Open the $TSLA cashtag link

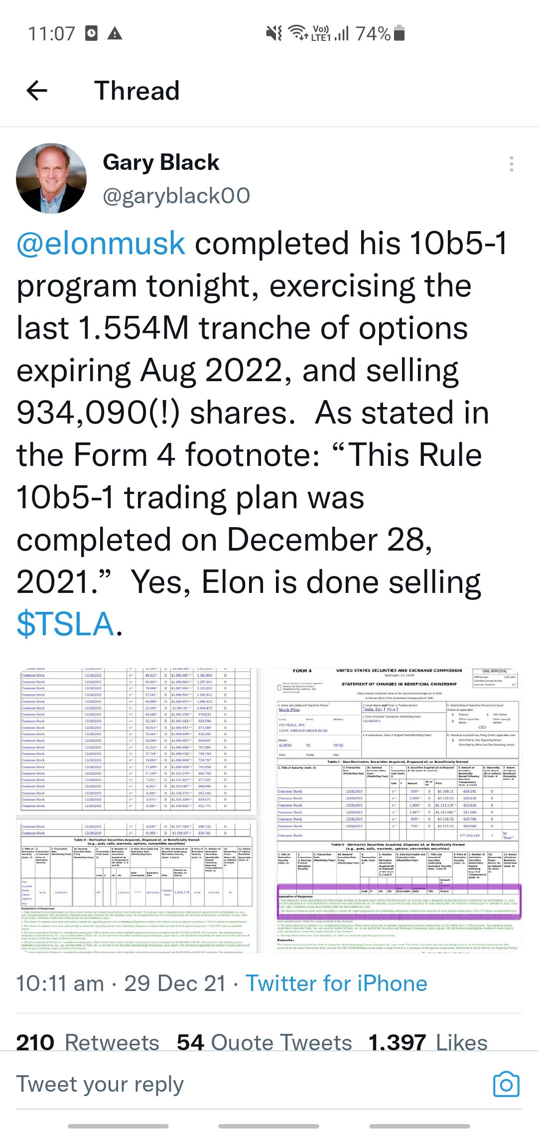[x=66, y=624]
